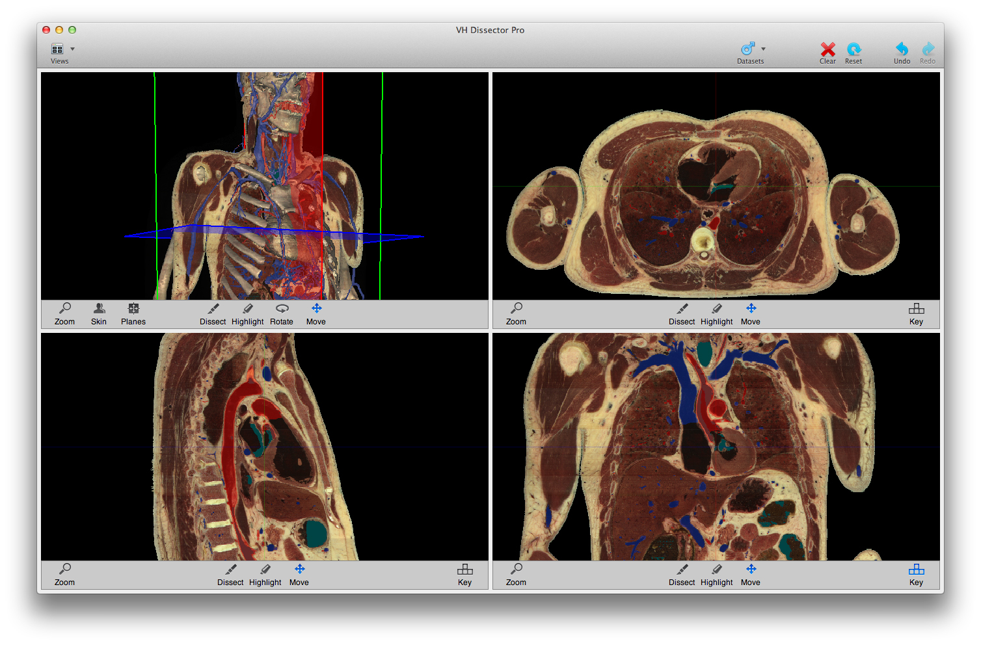This screenshot has width=981, height=645.
Task: Select Move tool in axial view pane
Action: click(751, 313)
